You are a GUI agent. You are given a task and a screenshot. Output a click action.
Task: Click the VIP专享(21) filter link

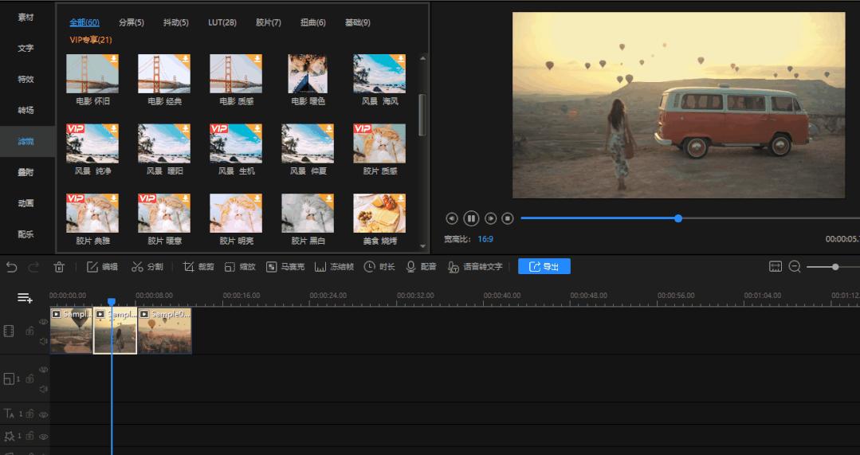tap(91, 40)
